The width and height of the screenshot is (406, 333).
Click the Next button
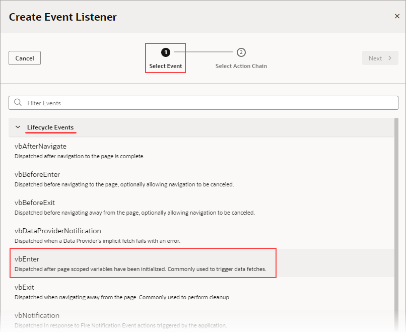[380, 57]
